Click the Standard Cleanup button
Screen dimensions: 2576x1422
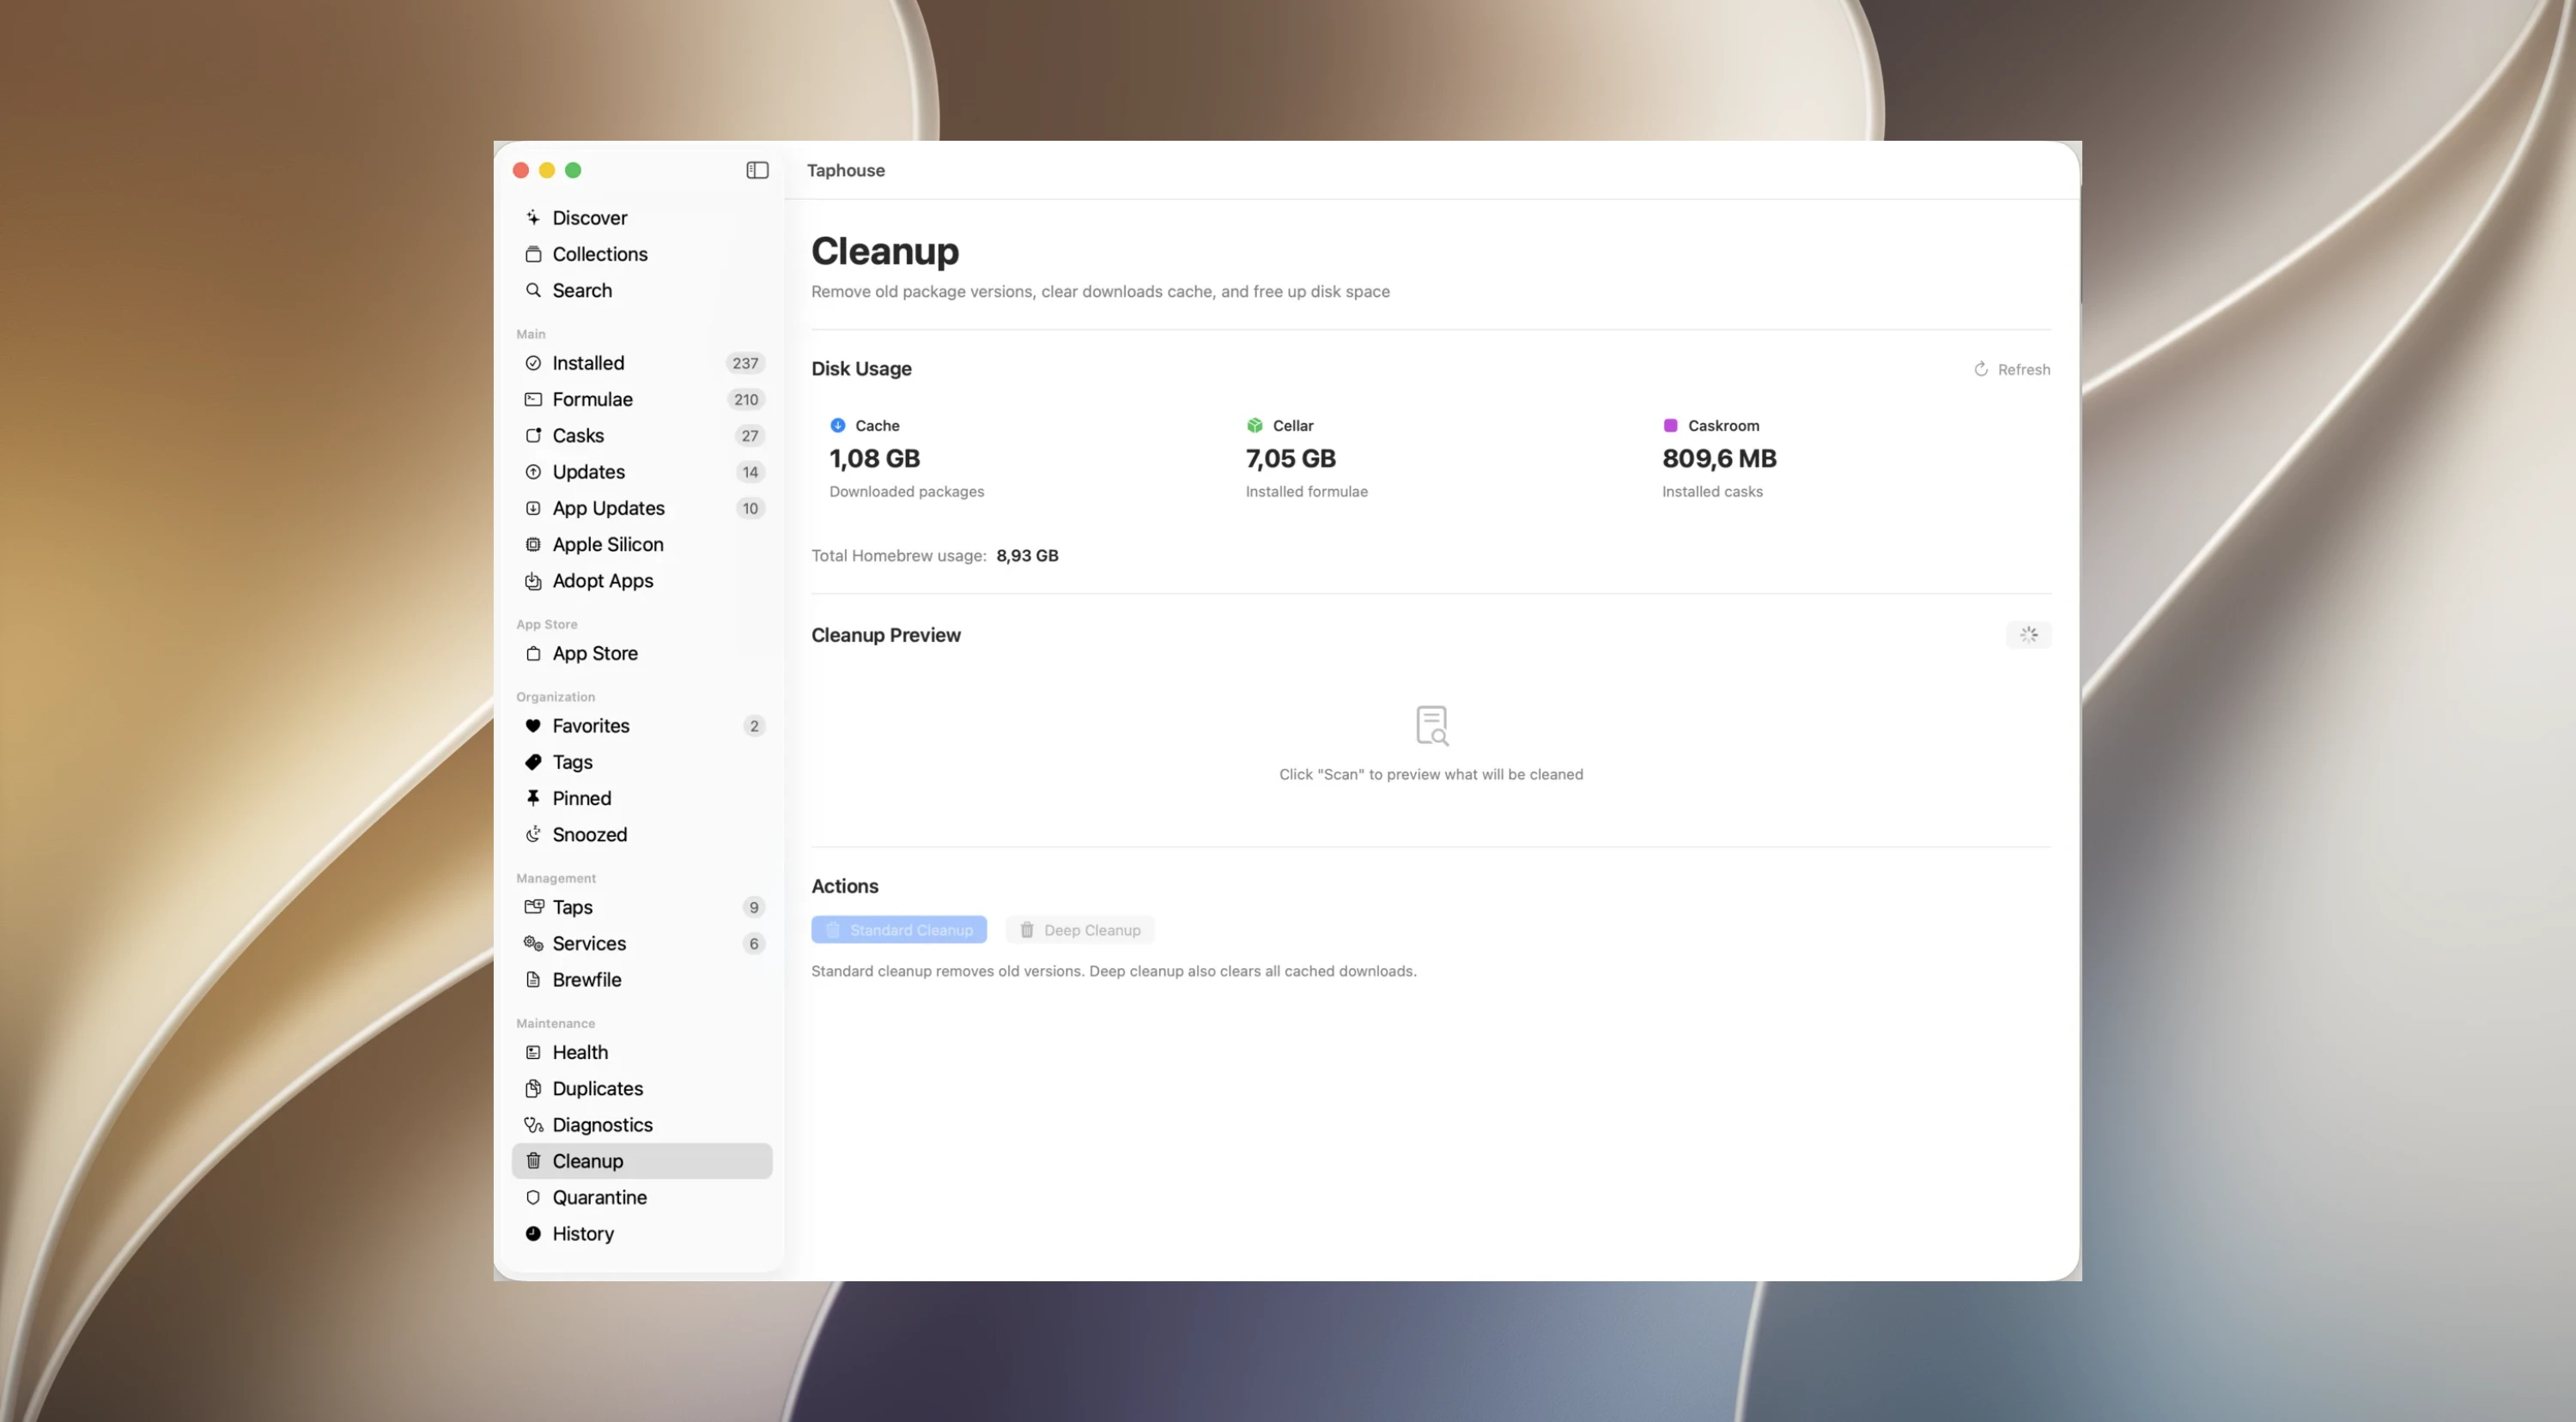[899, 929]
